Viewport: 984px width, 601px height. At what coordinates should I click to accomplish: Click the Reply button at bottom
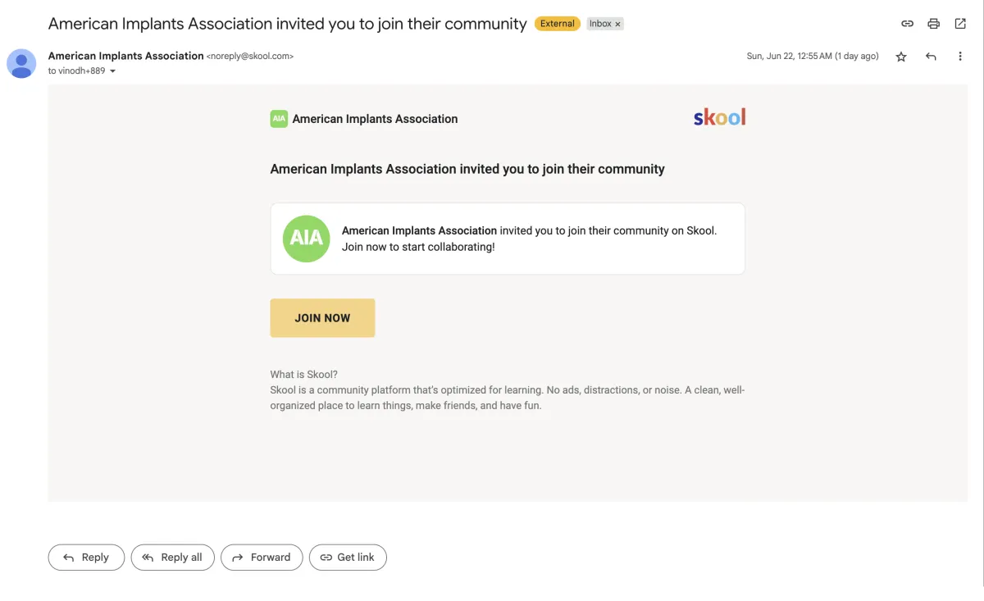[86, 558]
